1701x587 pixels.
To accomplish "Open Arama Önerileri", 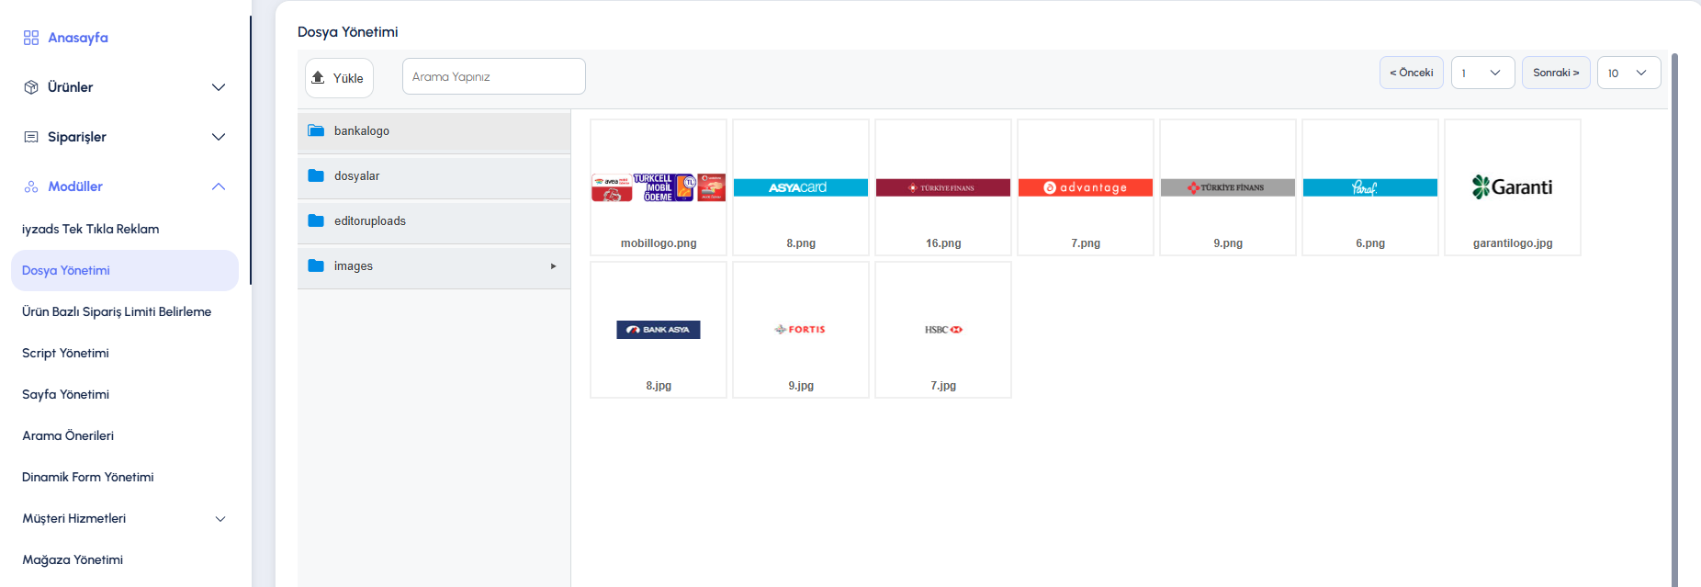I will 68,436.
